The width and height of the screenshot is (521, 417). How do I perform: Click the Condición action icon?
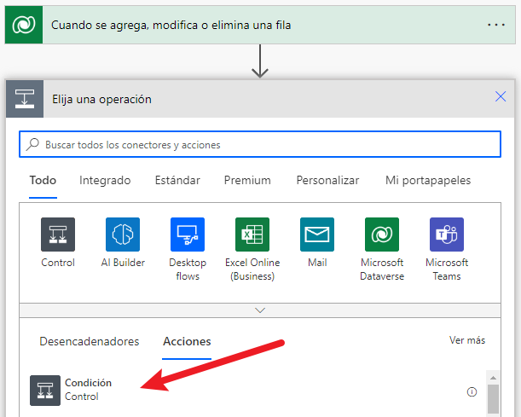tap(45, 391)
